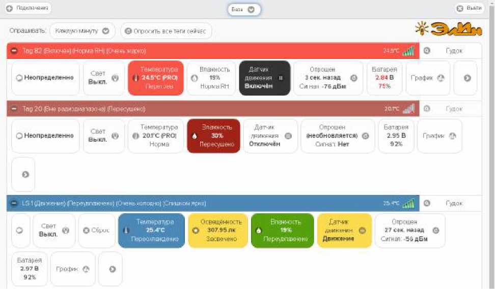This screenshot has width=495, height=289.
Task: Open График for Tag 82
Action: (x=428, y=78)
